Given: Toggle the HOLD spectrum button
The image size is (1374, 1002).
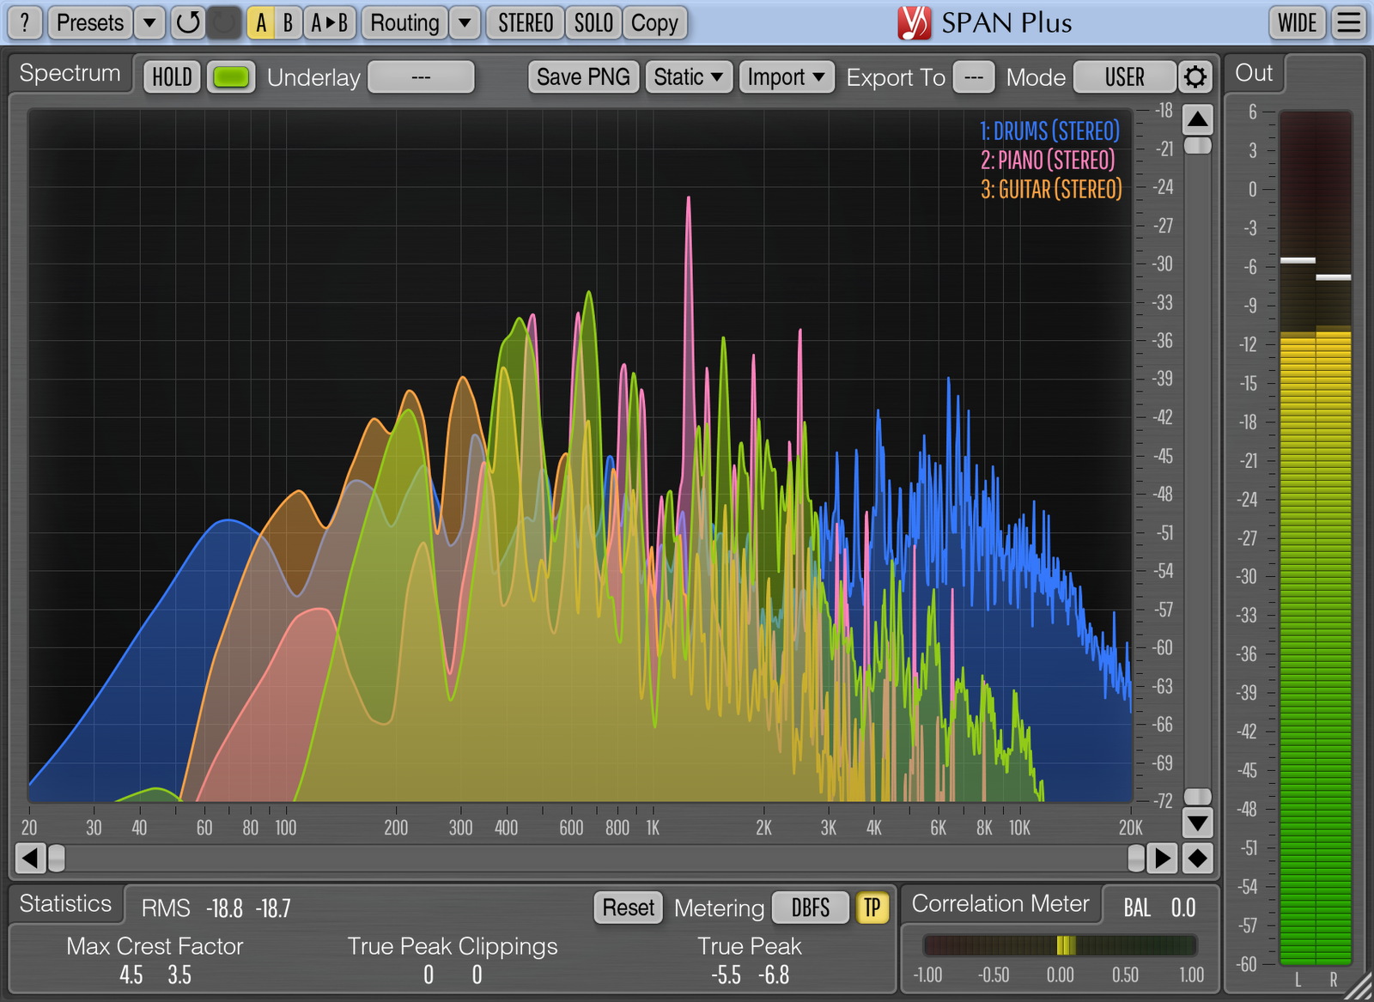Looking at the screenshot, I should (x=172, y=77).
